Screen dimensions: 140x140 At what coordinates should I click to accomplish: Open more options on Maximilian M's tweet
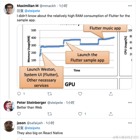[x=130, y=6]
